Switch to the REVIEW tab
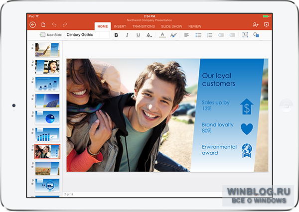Viewport: 299px width, 212px height. (x=195, y=26)
